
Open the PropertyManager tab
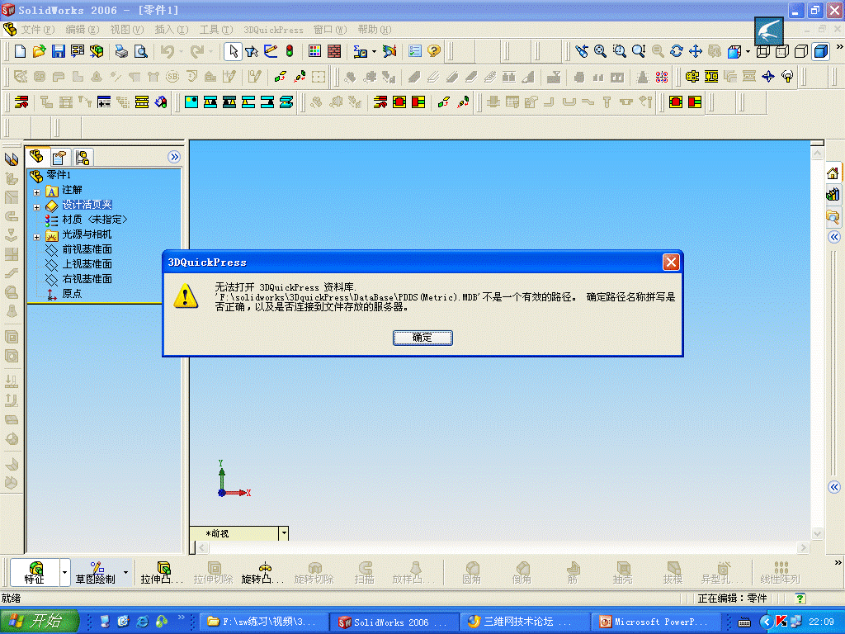coord(59,158)
